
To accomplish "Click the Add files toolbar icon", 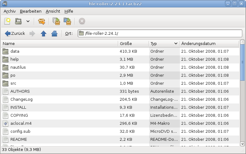I will click(x=56, y=21).
